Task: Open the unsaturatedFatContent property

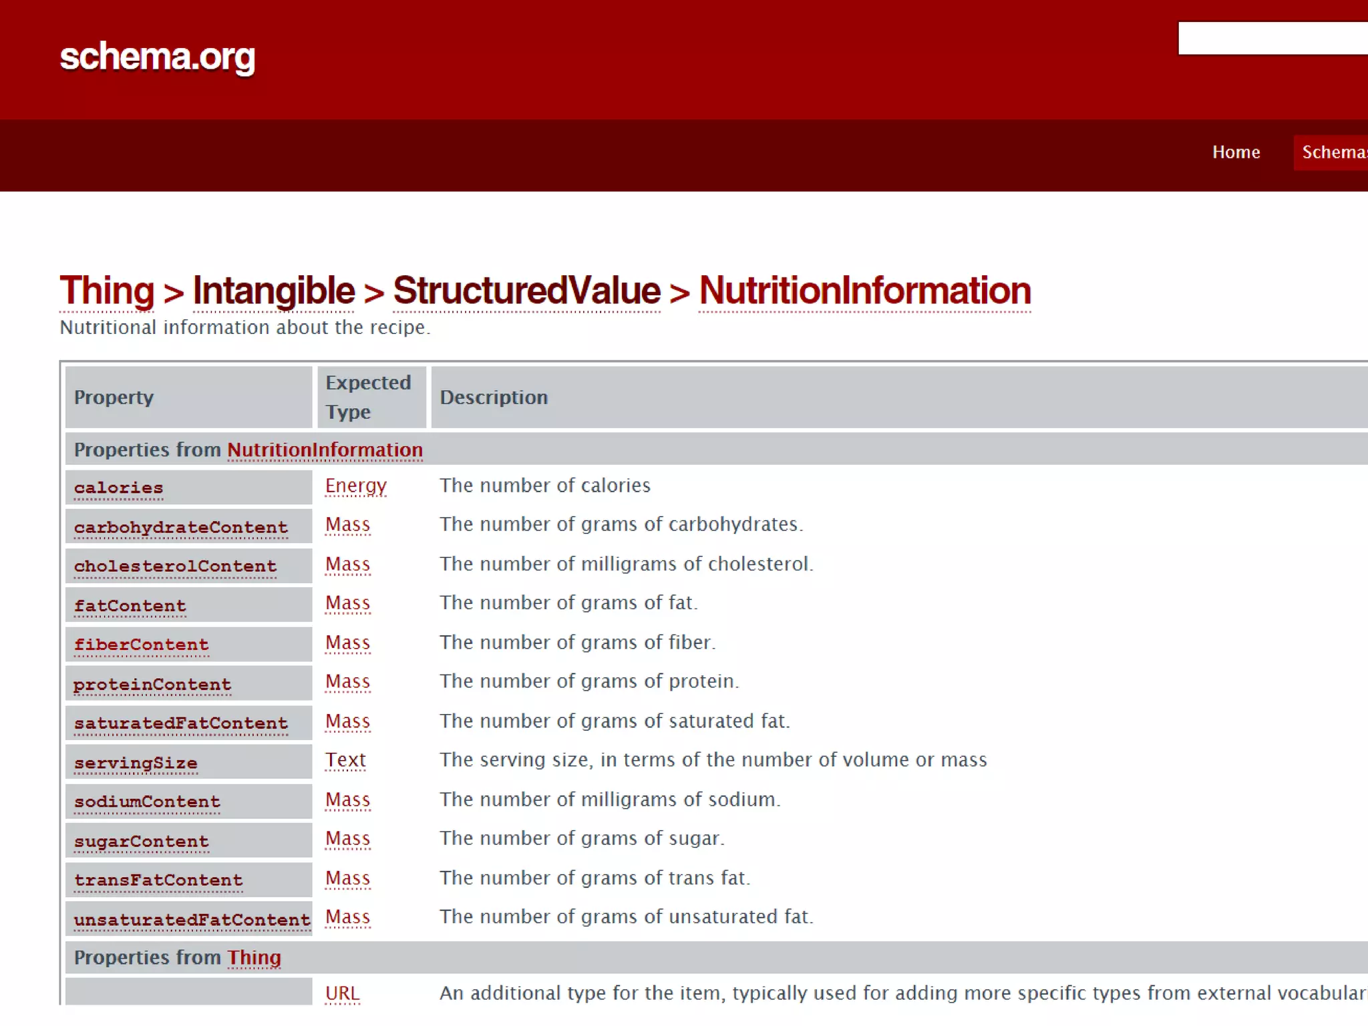Action: [192, 920]
